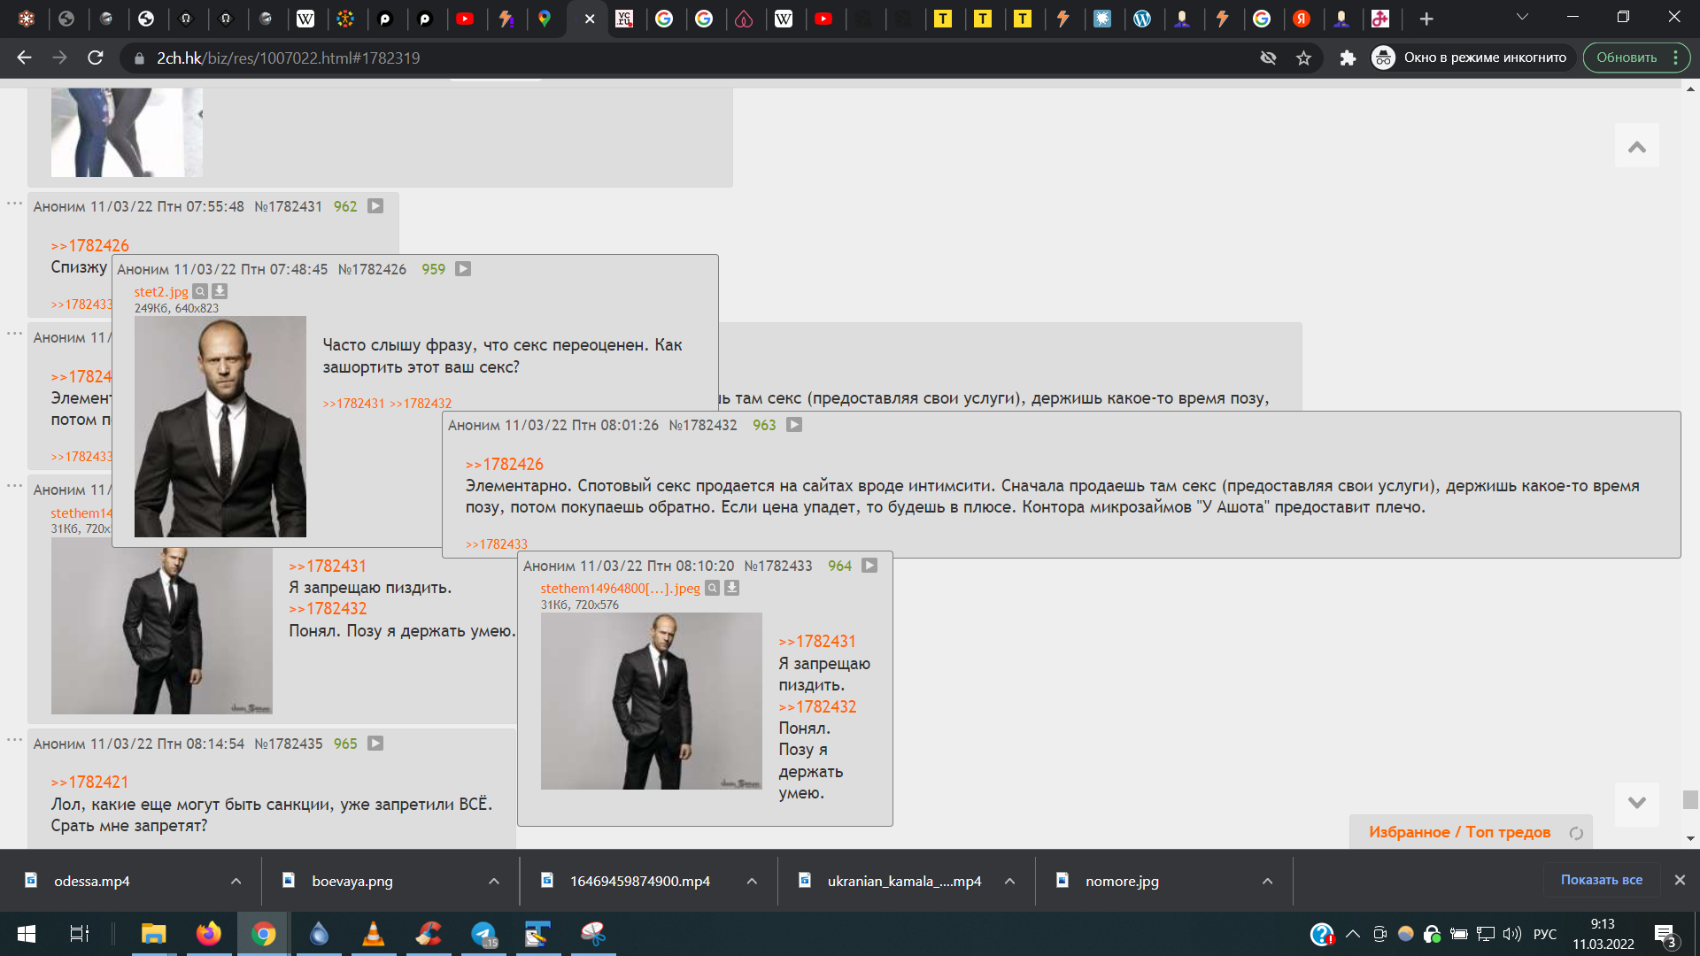Viewport: 1700px width, 956px height.
Task: Close the active browser tab
Action: pos(590,19)
